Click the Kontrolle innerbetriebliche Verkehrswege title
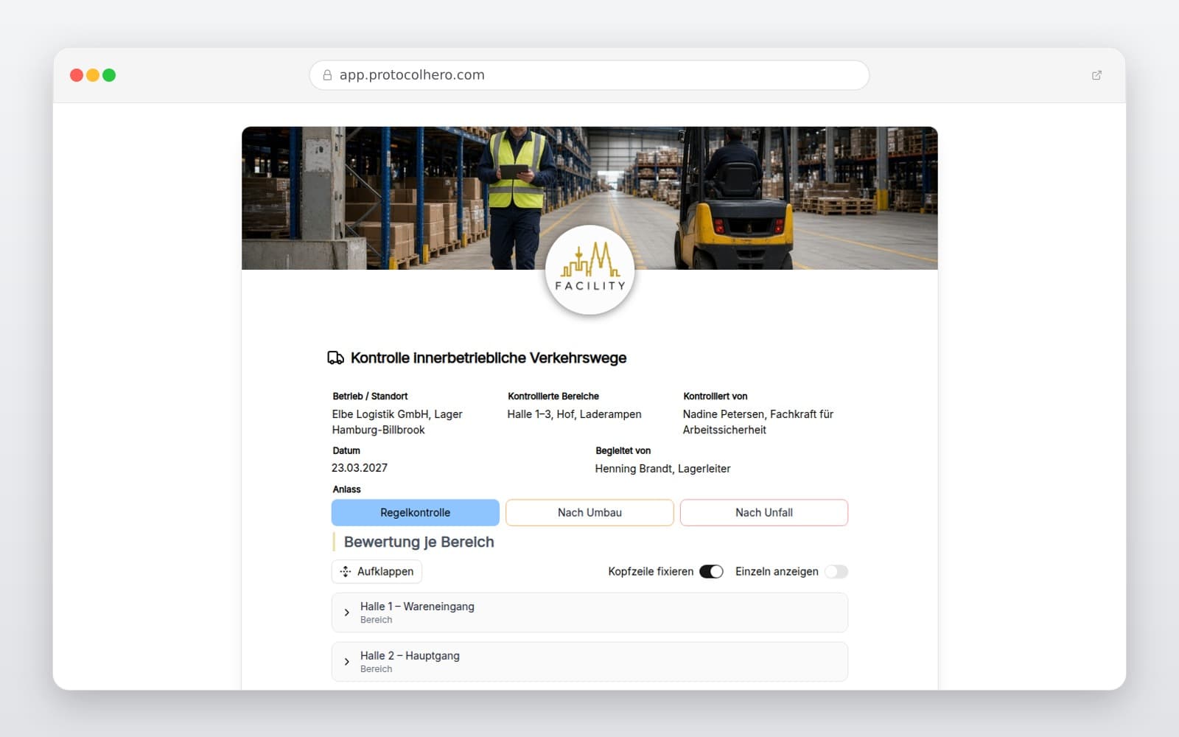The height and width of the screenshot is (737, 1179). pyautogui.click(x=489, y=358)
